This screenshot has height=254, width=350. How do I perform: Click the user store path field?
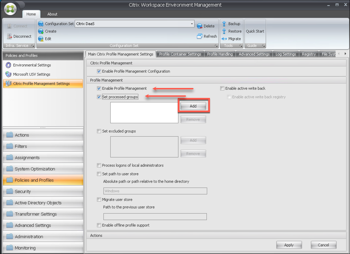[x=155, y=191]
